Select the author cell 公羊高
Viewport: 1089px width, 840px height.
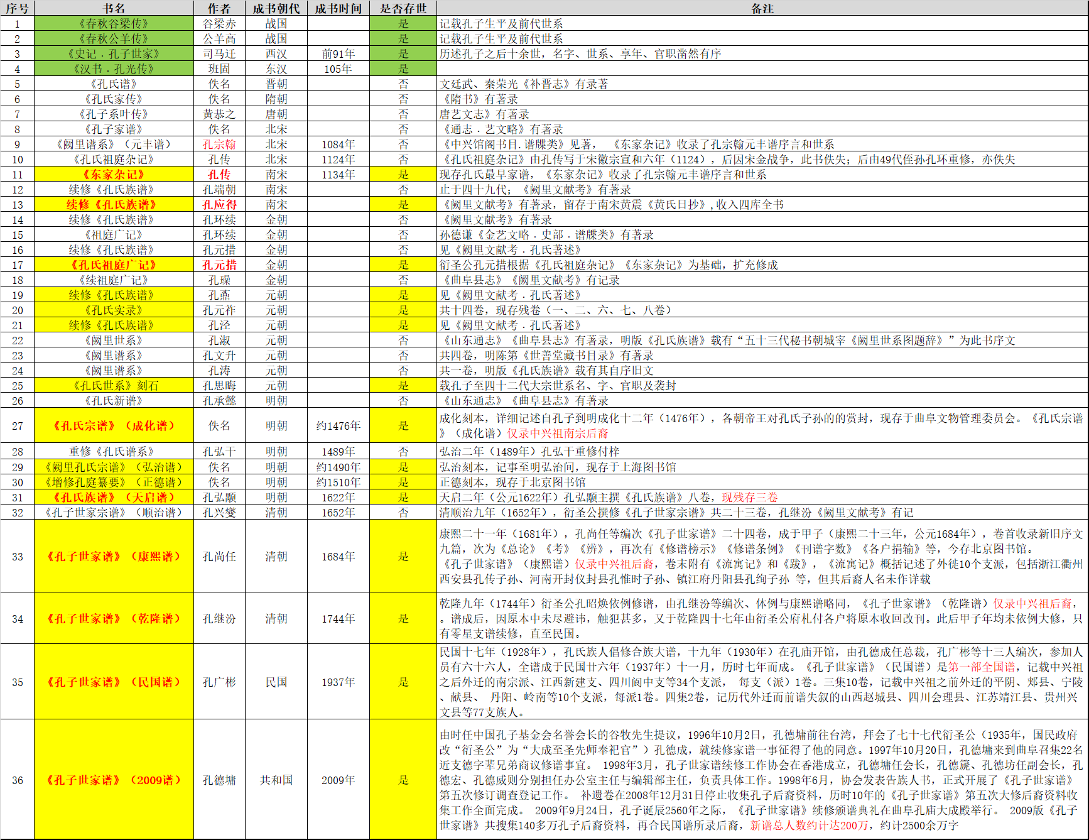[219, 39]
